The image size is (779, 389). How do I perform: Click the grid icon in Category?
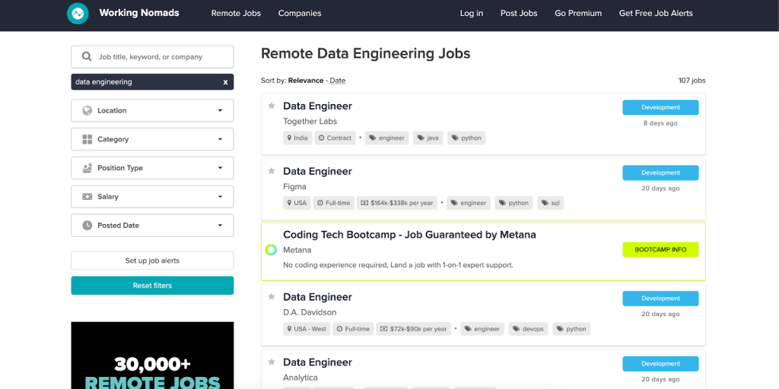(87, 139)
